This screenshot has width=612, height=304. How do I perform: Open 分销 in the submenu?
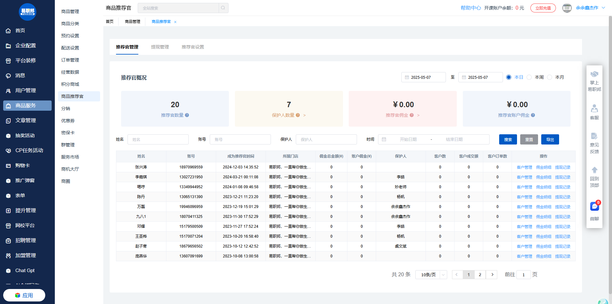click(66, 108)
